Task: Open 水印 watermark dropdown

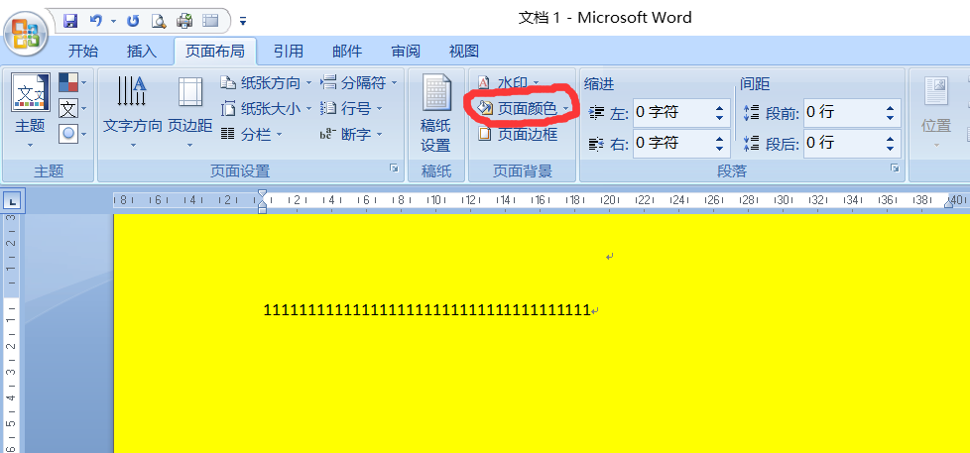Action: [x=509, y=83]
